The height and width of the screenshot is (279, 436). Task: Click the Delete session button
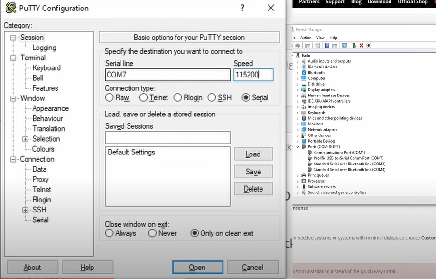point(253,189)
